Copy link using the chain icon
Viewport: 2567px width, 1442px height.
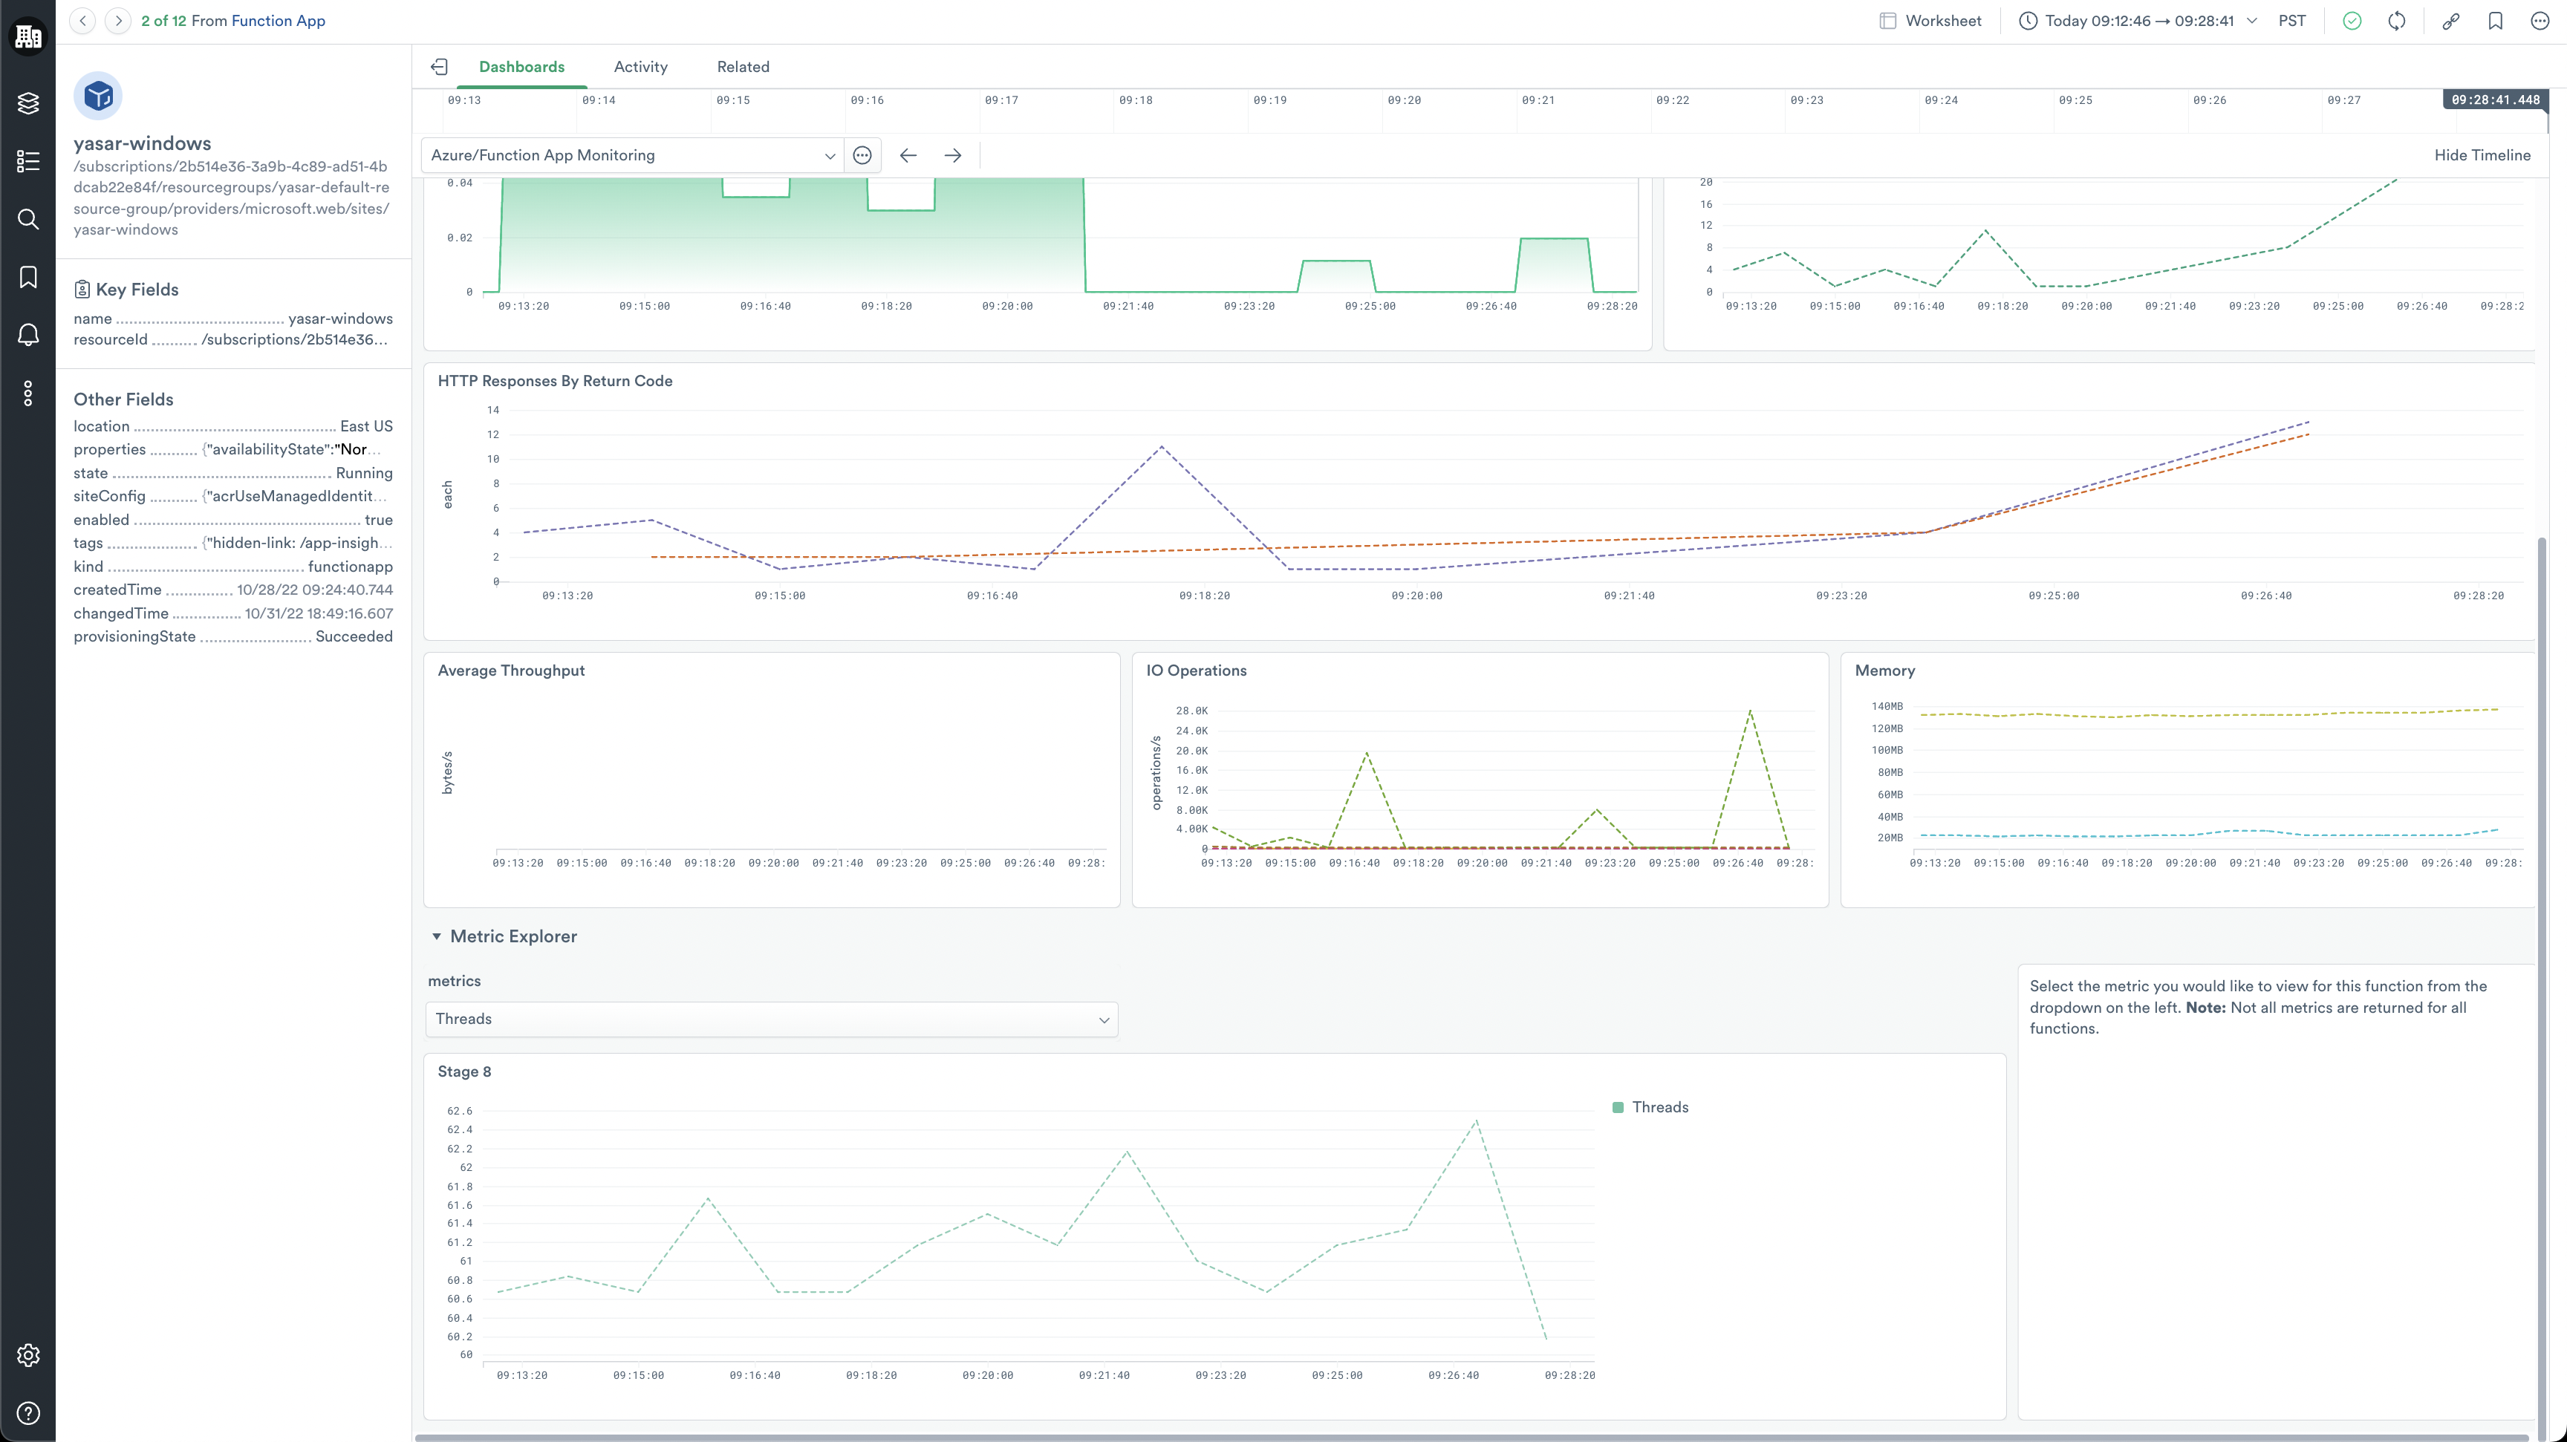pos(2450,21)
